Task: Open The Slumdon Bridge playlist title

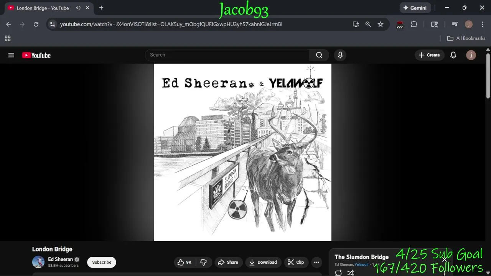Action: (x=361, y=257)
